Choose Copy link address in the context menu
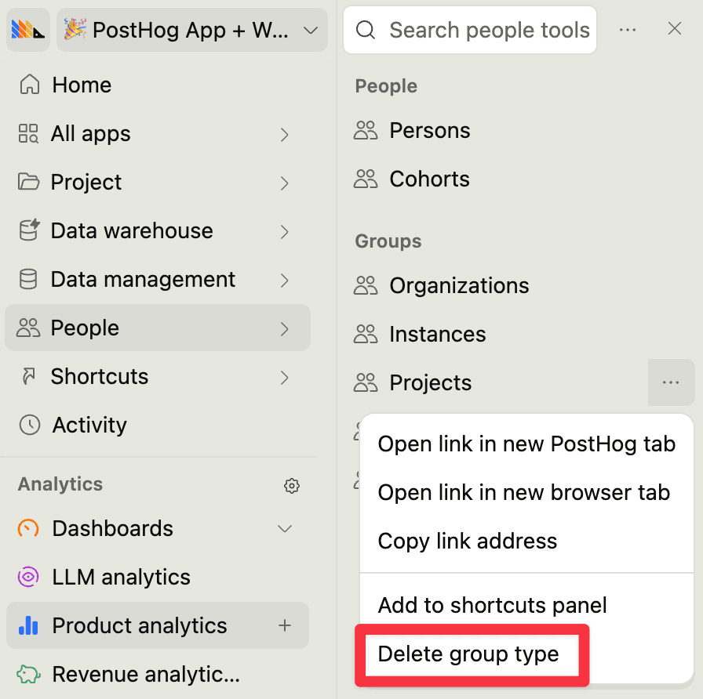 [x=468, y=541]
